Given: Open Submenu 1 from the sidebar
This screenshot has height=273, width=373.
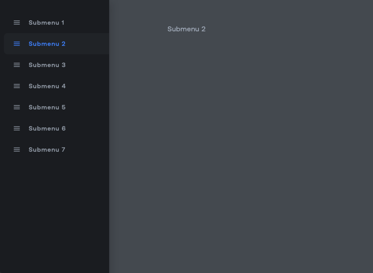Looking at the screenshot, I should tap(46, 22).
